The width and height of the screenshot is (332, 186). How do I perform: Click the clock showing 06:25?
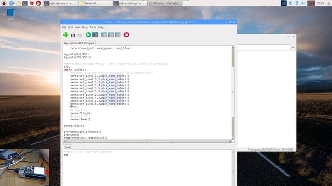(321, 3)
